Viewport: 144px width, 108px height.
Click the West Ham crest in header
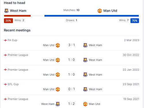coord(6,11)
